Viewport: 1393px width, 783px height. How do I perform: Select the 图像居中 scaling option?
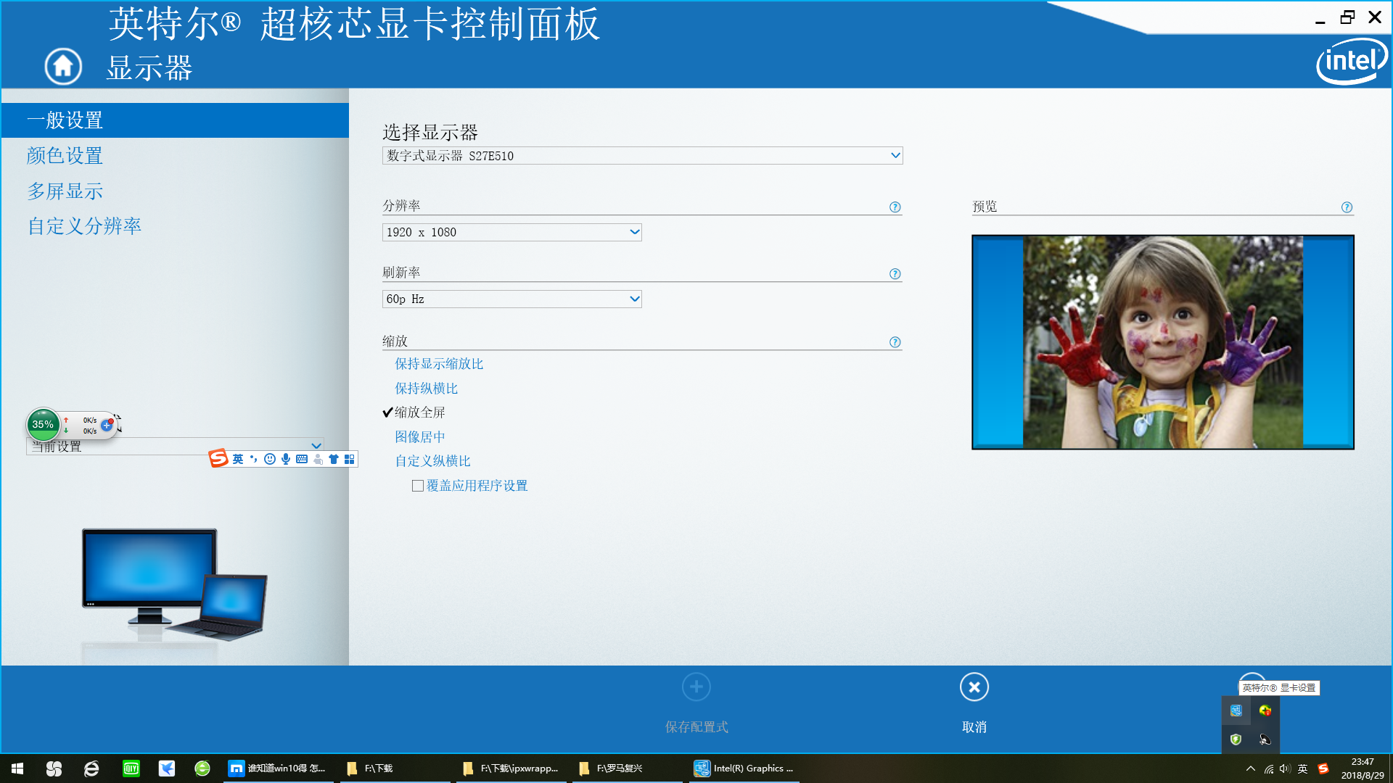click(x=421, y=436)
